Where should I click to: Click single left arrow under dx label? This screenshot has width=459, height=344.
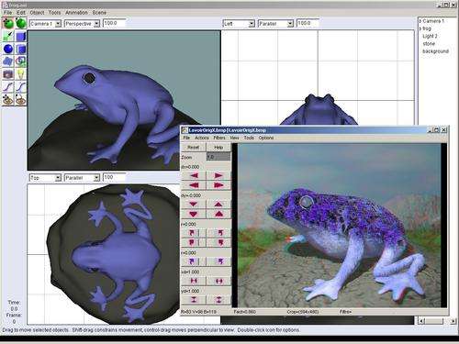click(x=194, y=175)
